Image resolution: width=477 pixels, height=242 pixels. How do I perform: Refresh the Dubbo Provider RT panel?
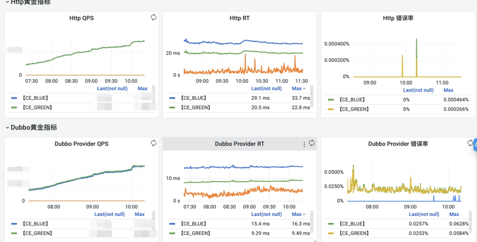[x=312, y=143]
